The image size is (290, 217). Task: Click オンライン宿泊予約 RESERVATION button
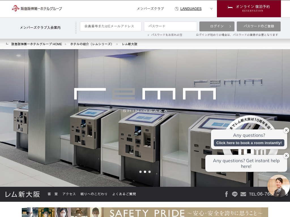point(249,9)
